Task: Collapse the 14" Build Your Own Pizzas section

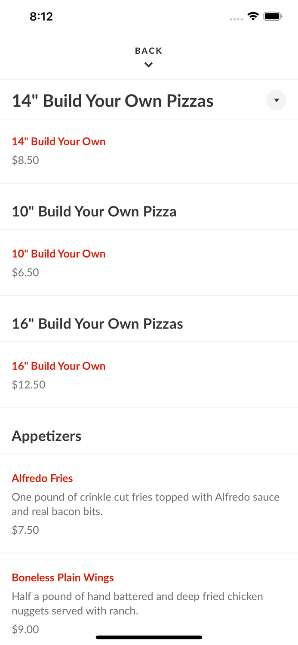Action: tap(276, 100)
